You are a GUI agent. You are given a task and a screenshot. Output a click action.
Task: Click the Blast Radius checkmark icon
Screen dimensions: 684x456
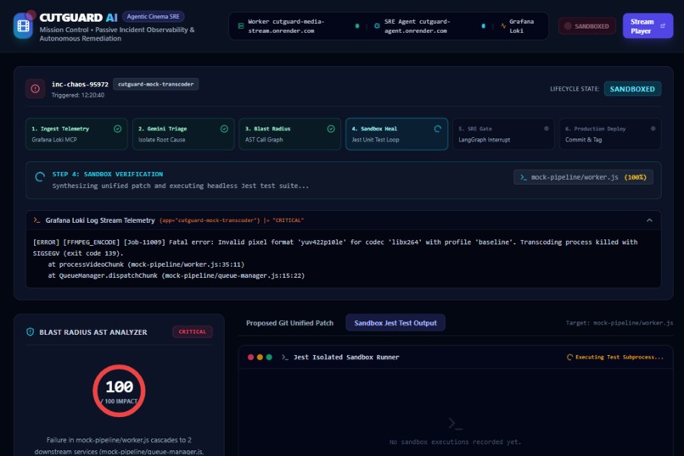[x=331, y=129]
